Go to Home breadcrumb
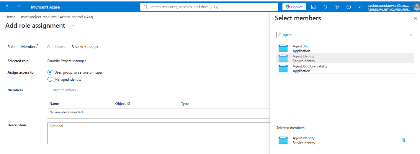This screenshot has width=420, height=154. pos(10,17)
